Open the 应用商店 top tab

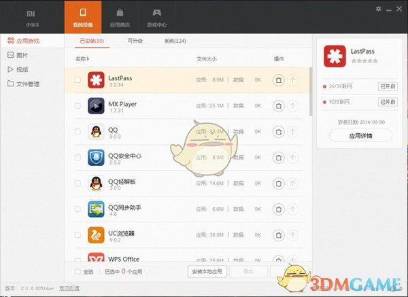pos(120,17)
